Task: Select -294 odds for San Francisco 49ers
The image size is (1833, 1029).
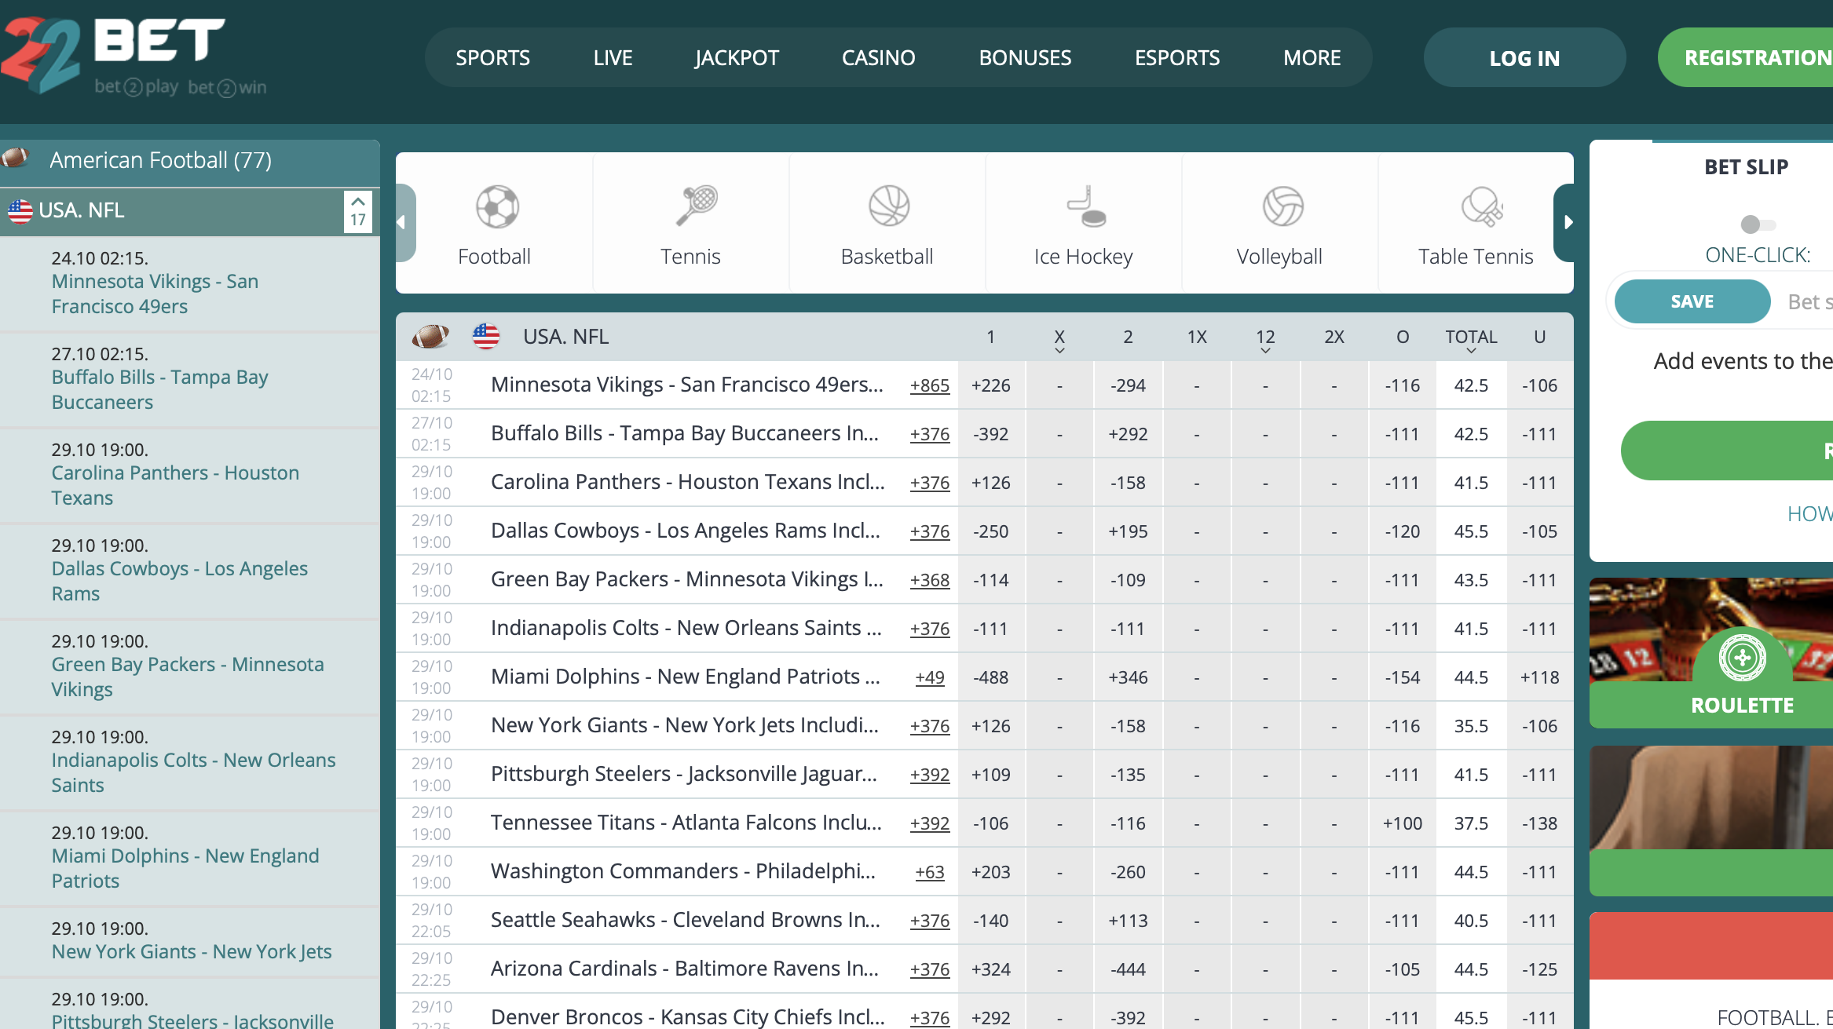Action: point(1128,385)
